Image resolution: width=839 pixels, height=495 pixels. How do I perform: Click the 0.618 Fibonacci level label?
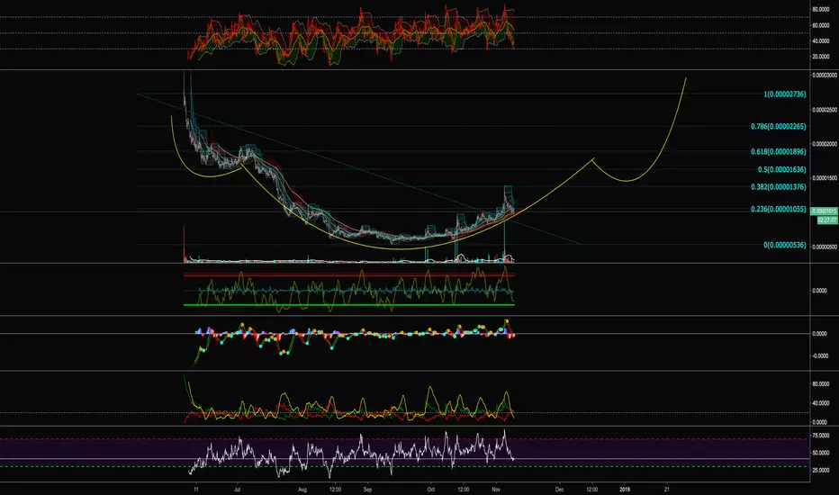(x=778, y=151)
